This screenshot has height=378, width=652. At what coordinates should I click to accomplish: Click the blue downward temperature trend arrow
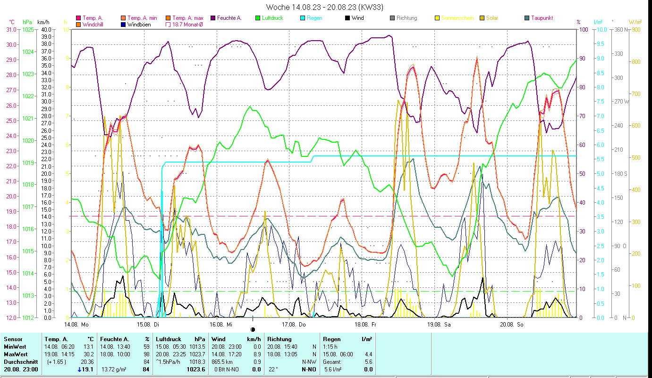coord(79,370)
